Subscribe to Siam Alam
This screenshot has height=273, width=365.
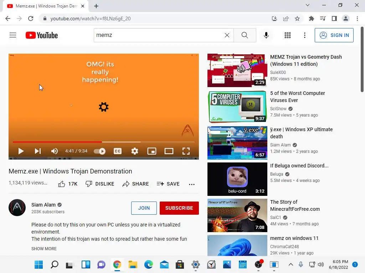point(179,208)
